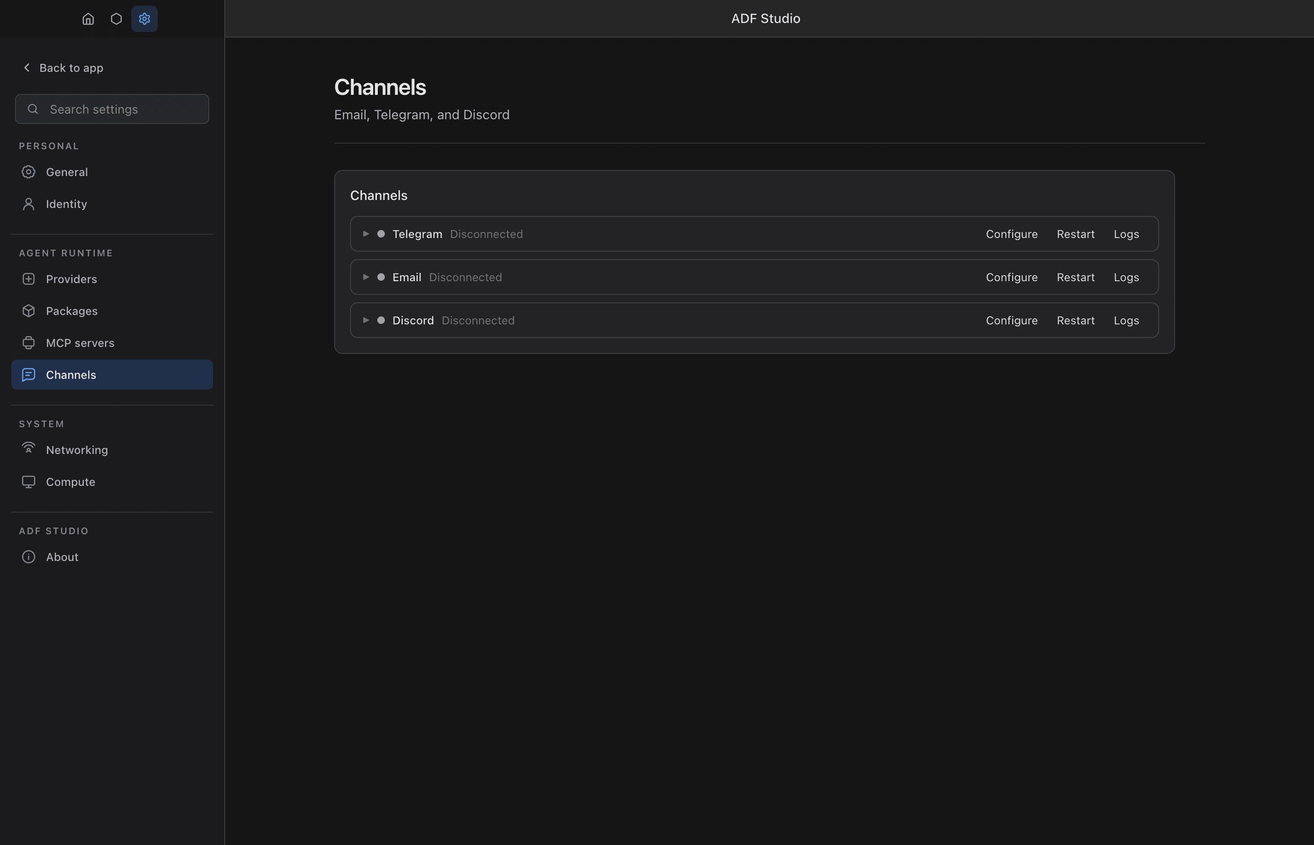Restart the Email channel
The width and height of the screenshot is (1314, 845).
pyautogui.click(x=1076, y=277)
